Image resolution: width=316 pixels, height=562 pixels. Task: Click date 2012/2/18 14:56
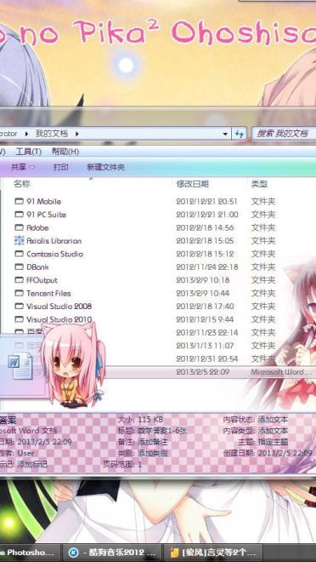click(206, 227)
